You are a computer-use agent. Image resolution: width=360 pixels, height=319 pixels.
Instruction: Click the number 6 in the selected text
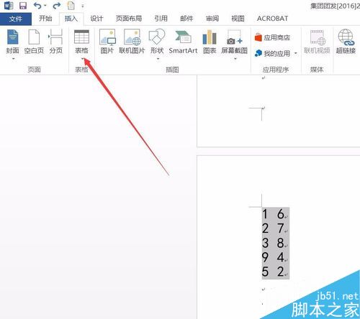[281, 214]
